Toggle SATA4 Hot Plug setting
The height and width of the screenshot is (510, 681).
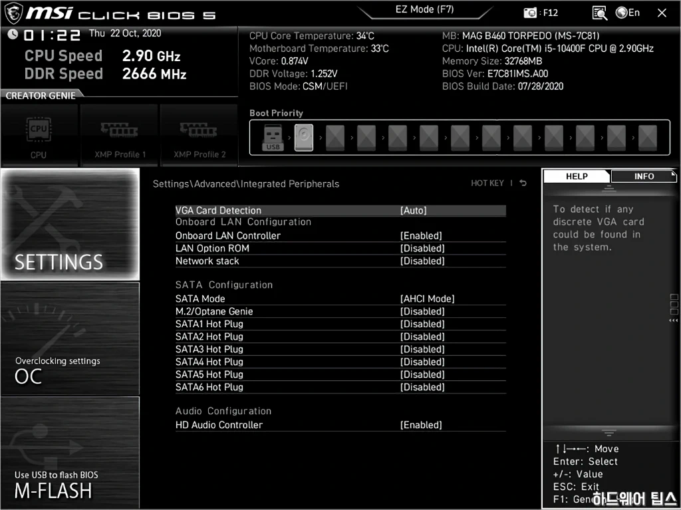click(340, 362)
